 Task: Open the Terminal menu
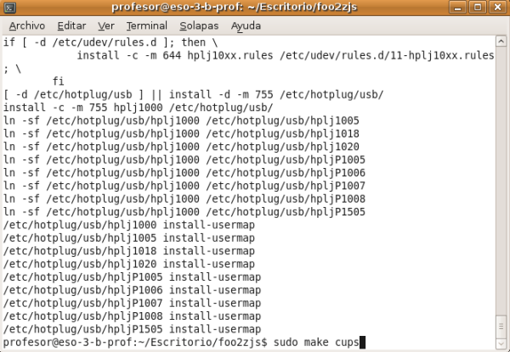[146, 26]
